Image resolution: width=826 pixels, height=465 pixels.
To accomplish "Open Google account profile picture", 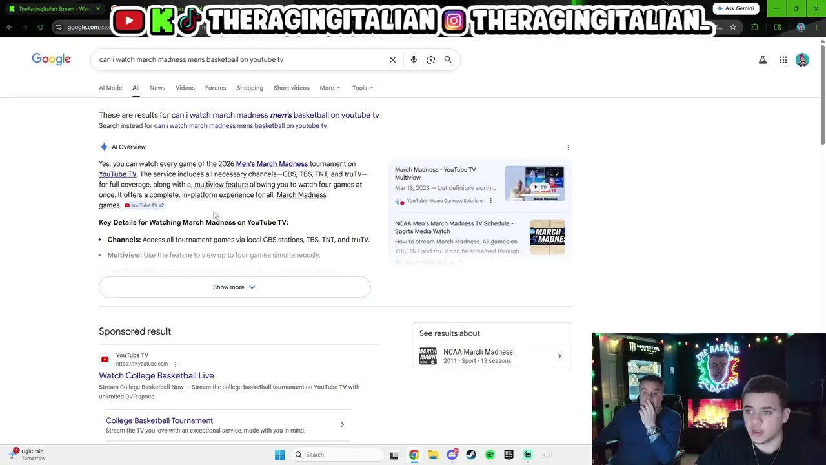I will (802, 60).
